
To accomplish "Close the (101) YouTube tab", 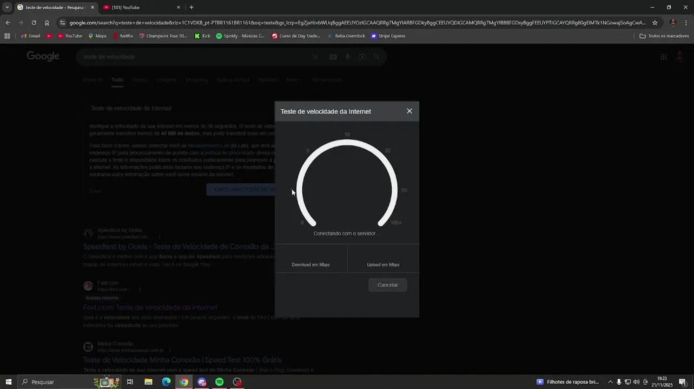I will pos(179,8).
